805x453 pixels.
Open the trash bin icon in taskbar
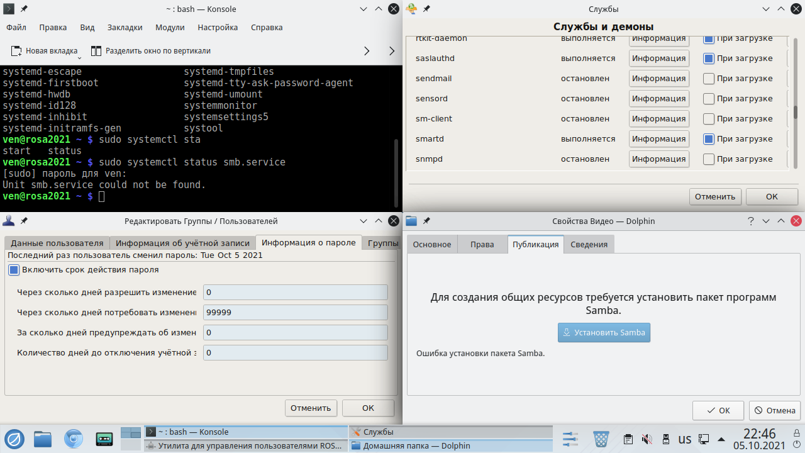(x=601, y=439)
